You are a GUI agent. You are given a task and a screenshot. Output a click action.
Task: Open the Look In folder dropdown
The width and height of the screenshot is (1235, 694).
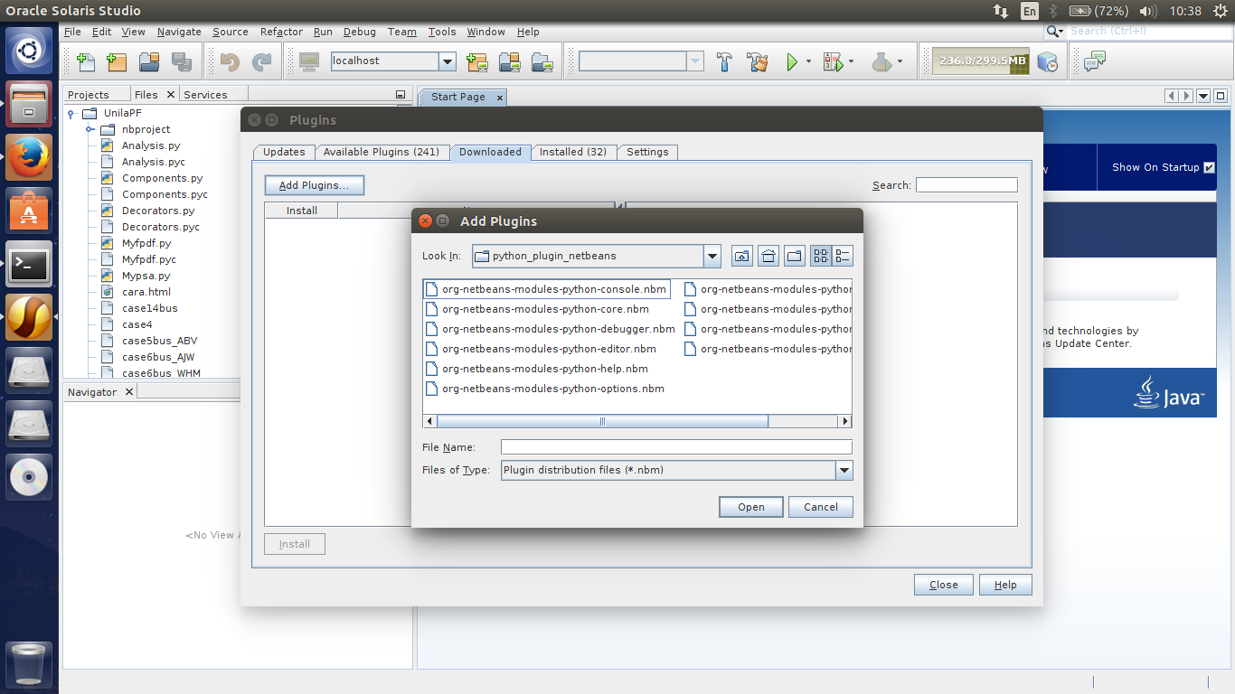pyautogui.click(x=712, y=256)
